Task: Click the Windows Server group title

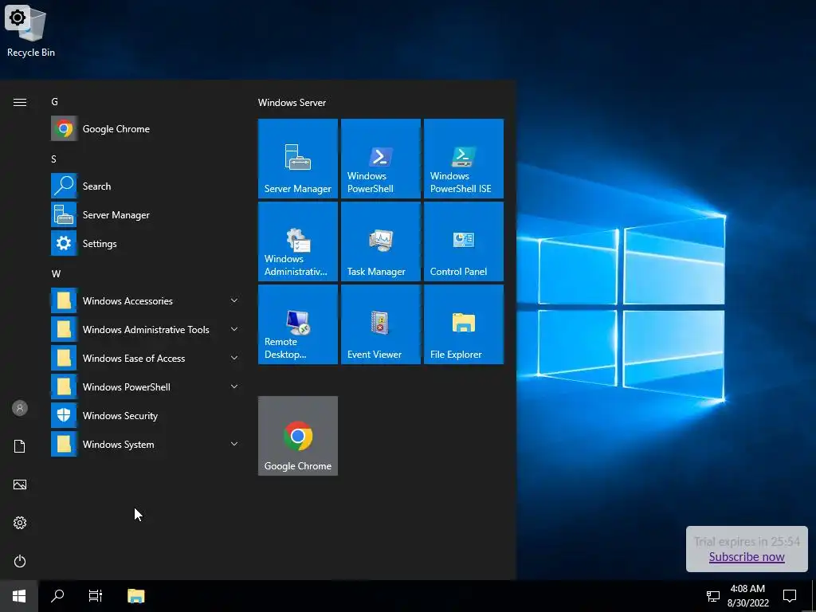Action: (x=292, y=103)
